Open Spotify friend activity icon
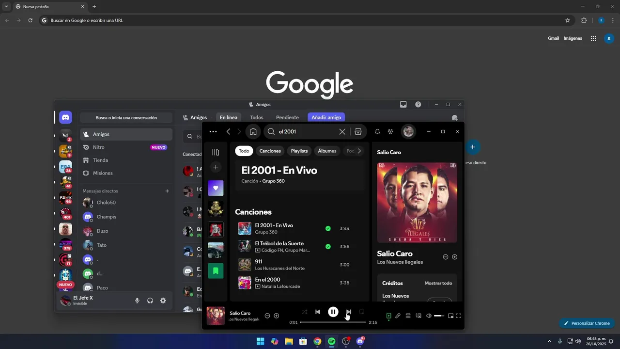Image resolution: width=620 pixels, height=349 pixels. pos(390,131)
